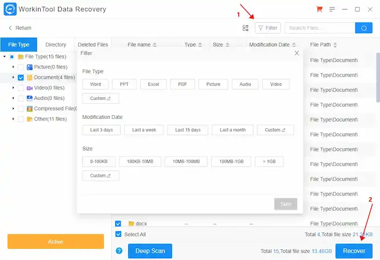Click the File Type root folder icon

(x=21, y=56)
